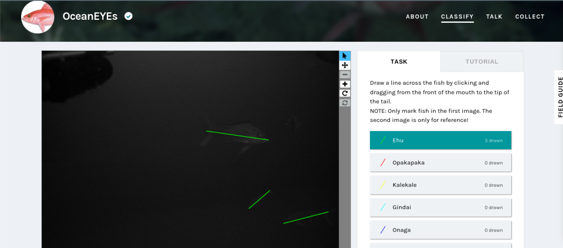Select the pan move tool
This screenshot has width=563, height=248.
345,65
